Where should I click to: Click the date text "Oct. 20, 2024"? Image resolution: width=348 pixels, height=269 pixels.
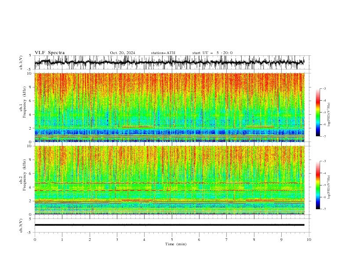coord(123,53)
